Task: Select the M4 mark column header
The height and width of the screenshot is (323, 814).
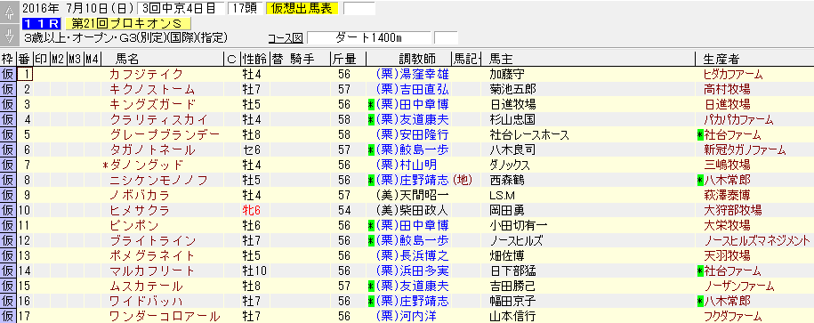Action: [93, 59]
